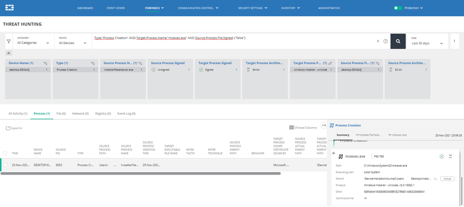Image resolution: width=464 pixels, height=207 pixels.
Task: Go to Dashboard
Action: click(x=85, y=8)
